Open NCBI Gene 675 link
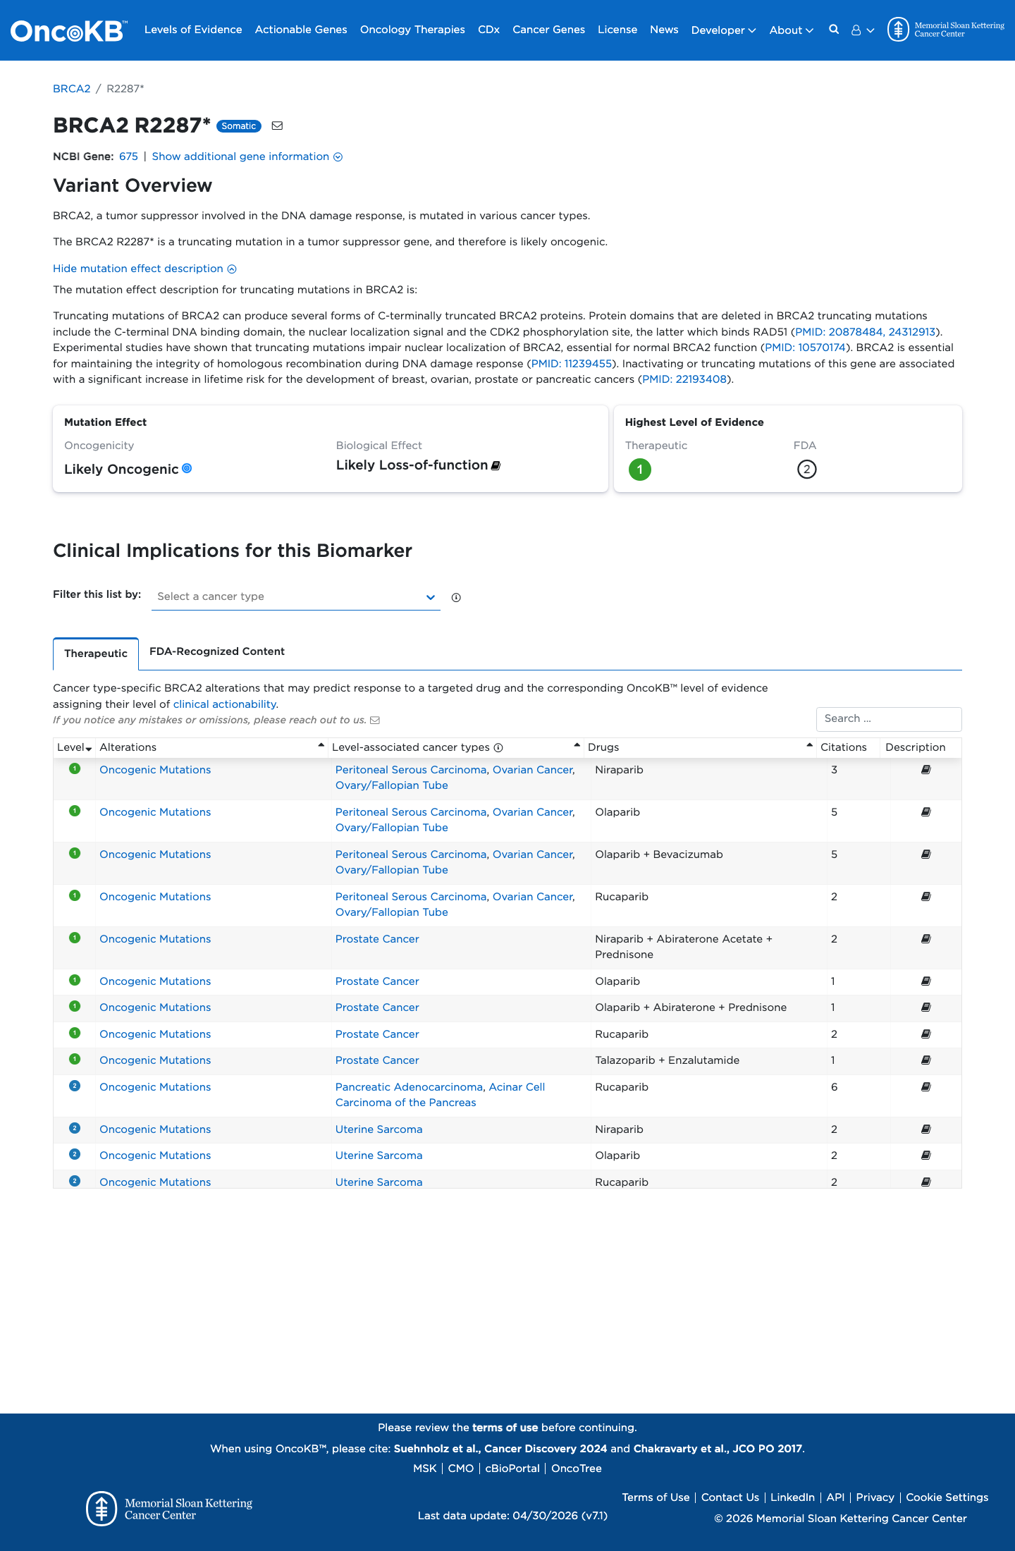This screenshot has height=1551, width=1015. tap(128, 157)
